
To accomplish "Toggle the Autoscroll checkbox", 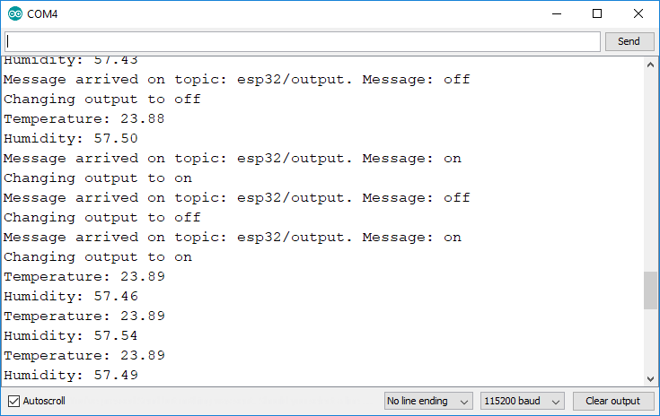I will coord(13,401).
